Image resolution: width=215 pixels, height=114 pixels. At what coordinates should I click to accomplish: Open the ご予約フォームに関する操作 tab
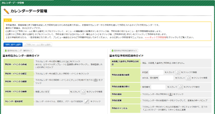(x=38, y=45)
